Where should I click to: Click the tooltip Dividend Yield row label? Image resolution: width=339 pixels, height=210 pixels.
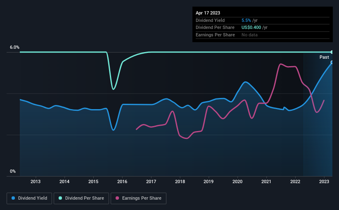click(x=210, y=20)
